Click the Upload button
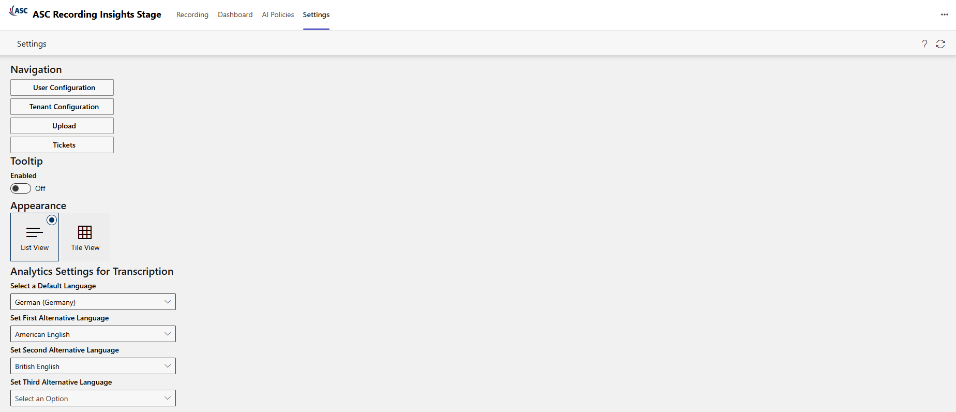The image size is (956, 412). [x=62, y=126]
